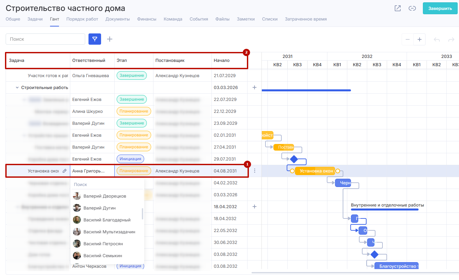459x280 pixels.
Task: Open project in new window icon
Action: click(398, 9)
